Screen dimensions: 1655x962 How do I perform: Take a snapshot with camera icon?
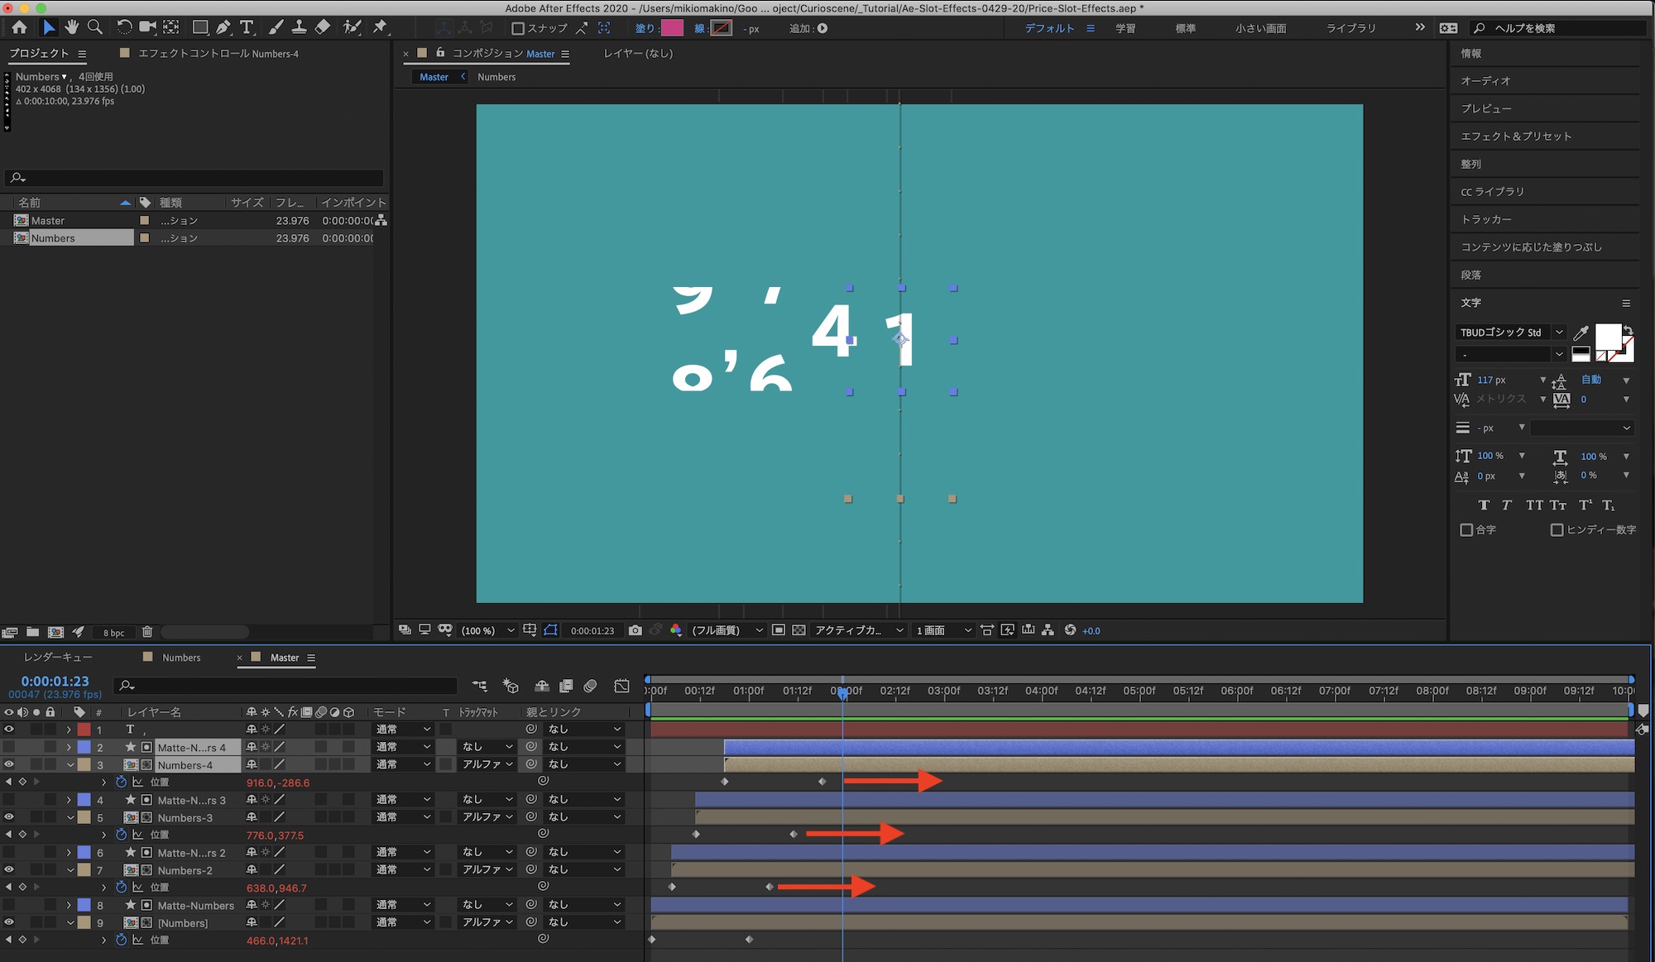[x=635, y=630]
